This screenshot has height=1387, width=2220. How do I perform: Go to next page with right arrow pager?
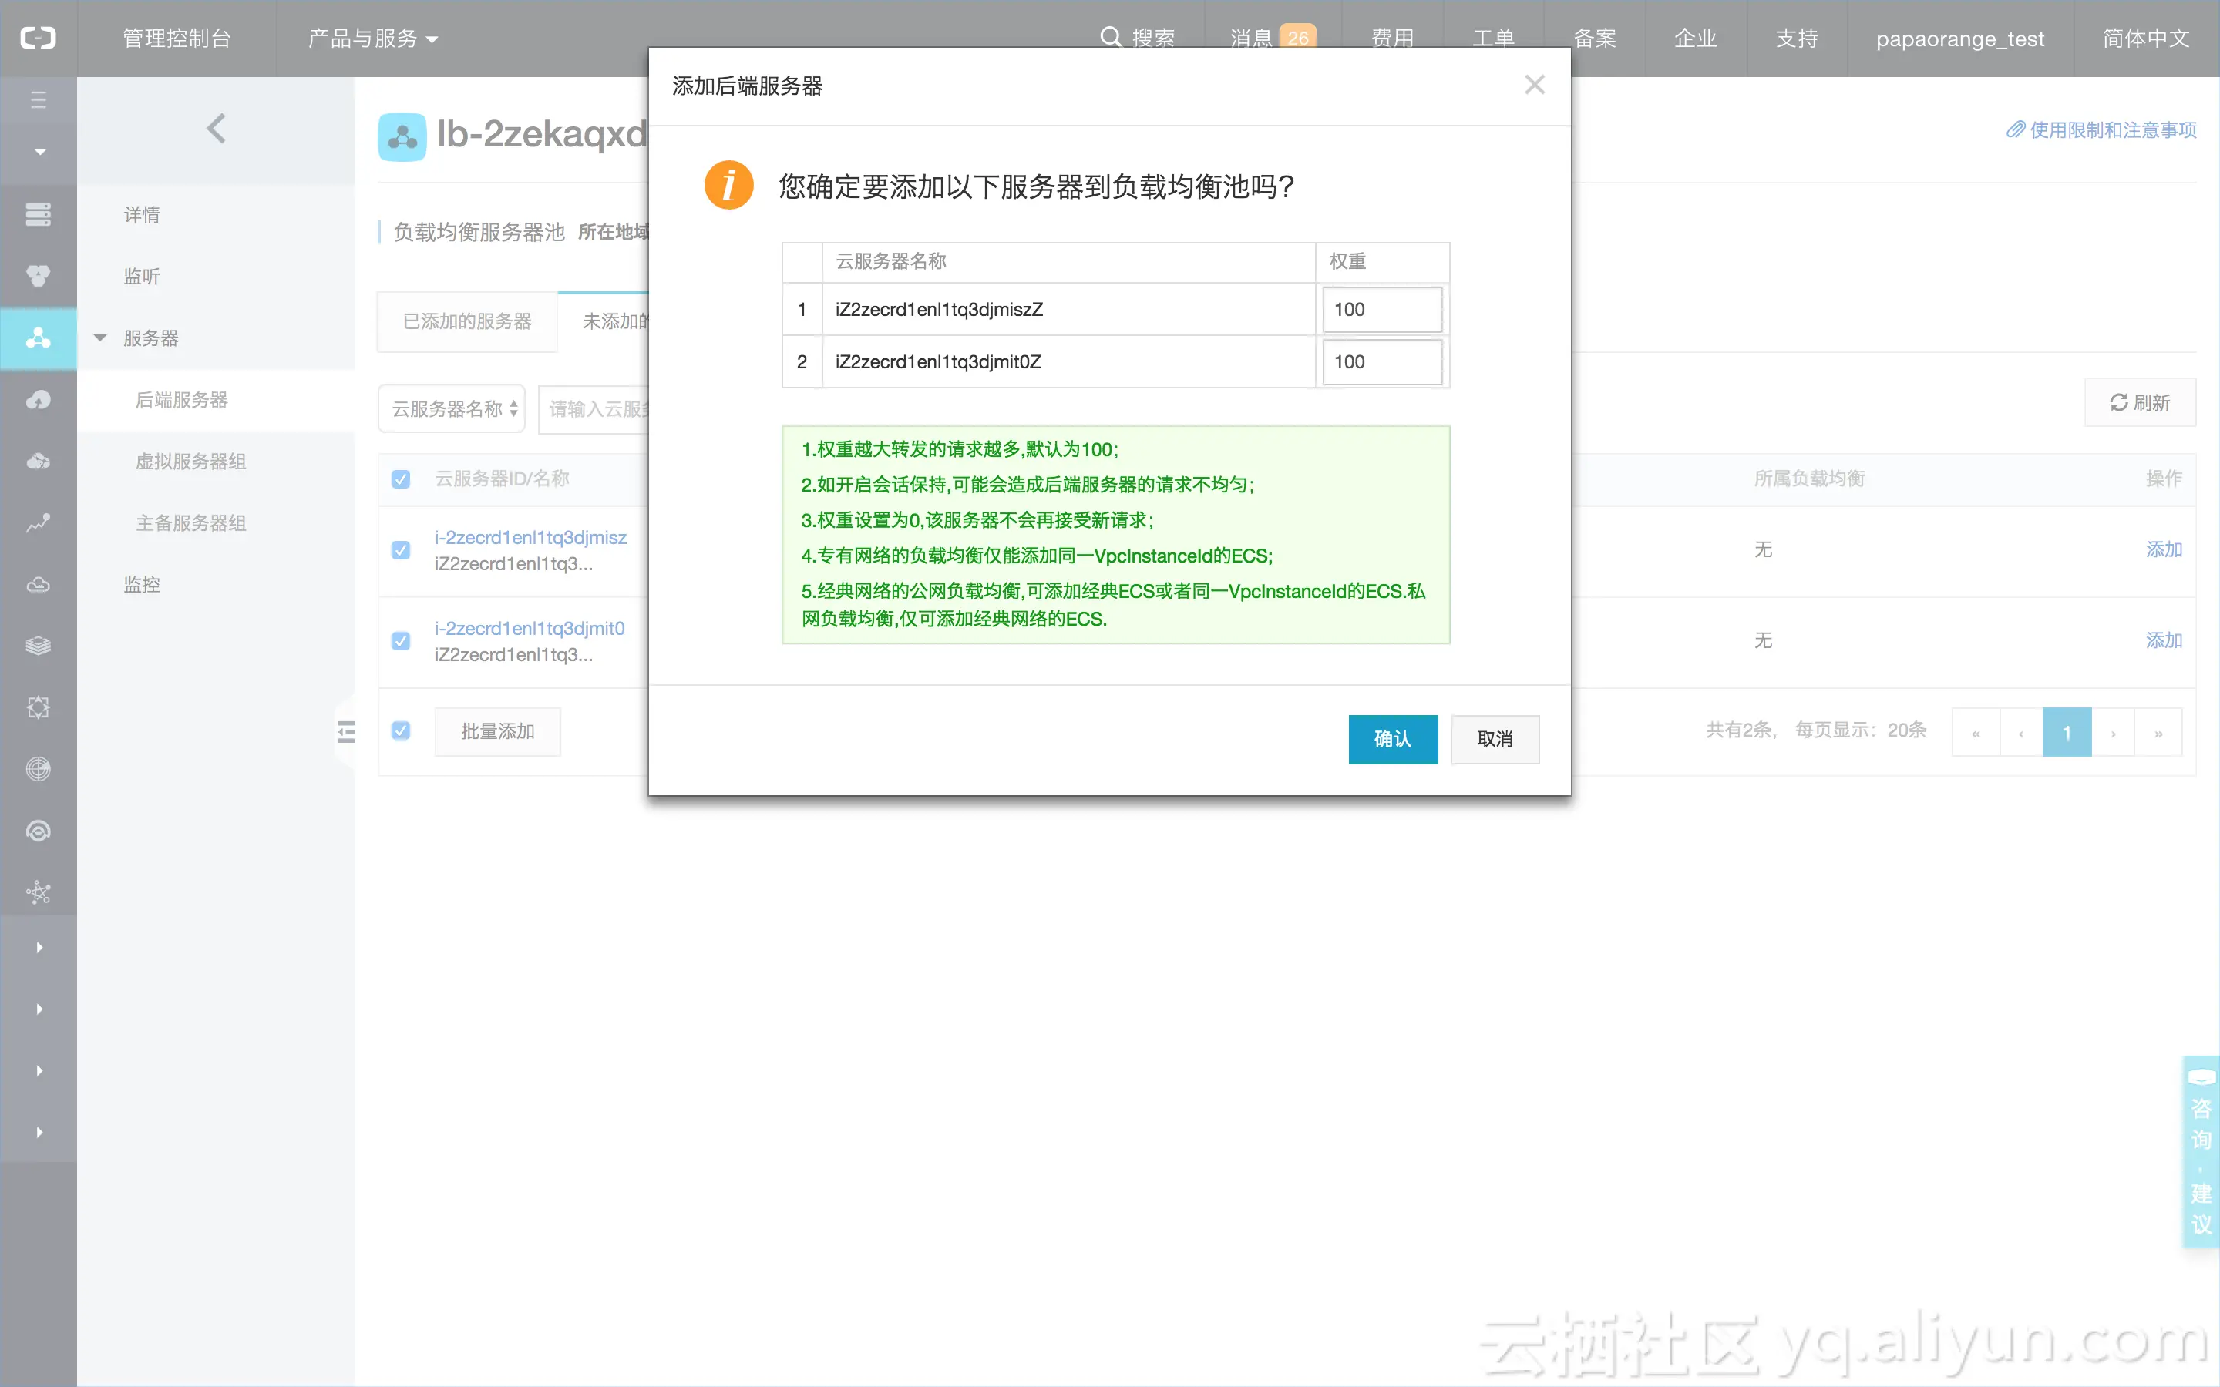pyautogui.click(x=2114, y=731)
